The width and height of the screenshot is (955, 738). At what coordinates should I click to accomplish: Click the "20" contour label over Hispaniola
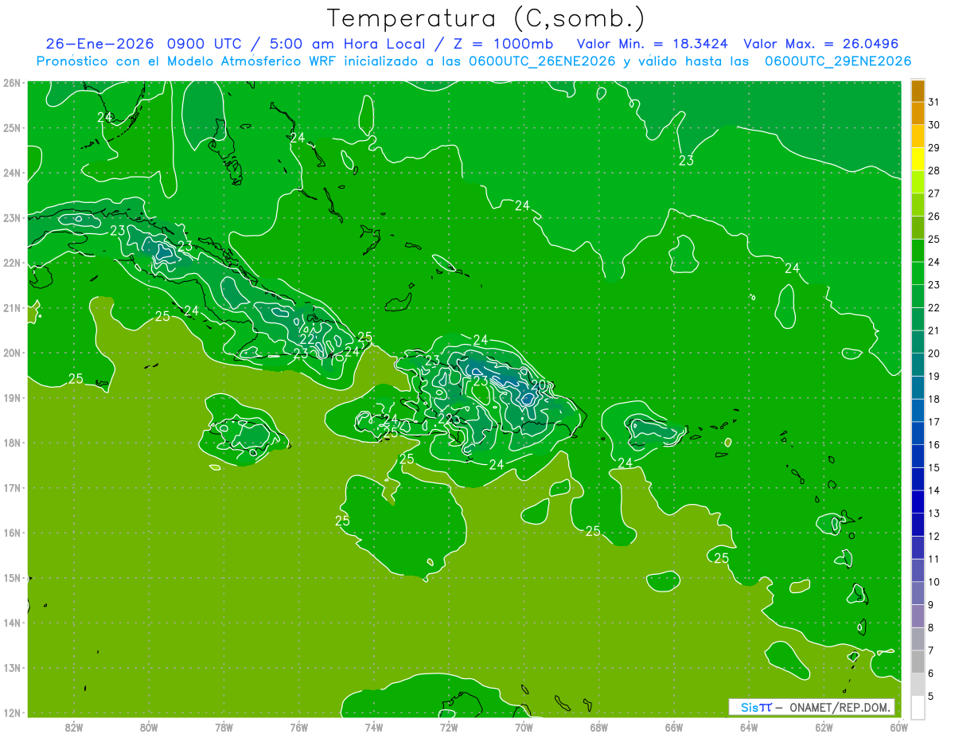tap(539, 385)
